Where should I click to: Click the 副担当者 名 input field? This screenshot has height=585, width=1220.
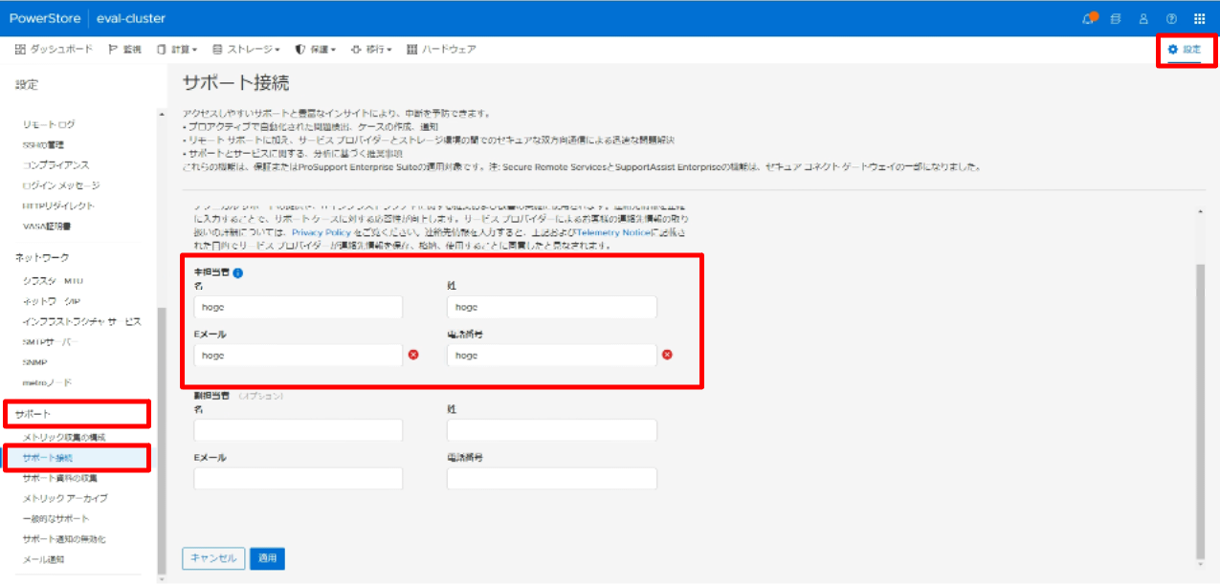(x=298, y=429)
